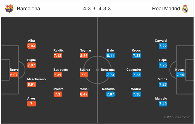
Task: Select Bravo's 6.97 goalkeeper rating badge
Action: (14, 75)
